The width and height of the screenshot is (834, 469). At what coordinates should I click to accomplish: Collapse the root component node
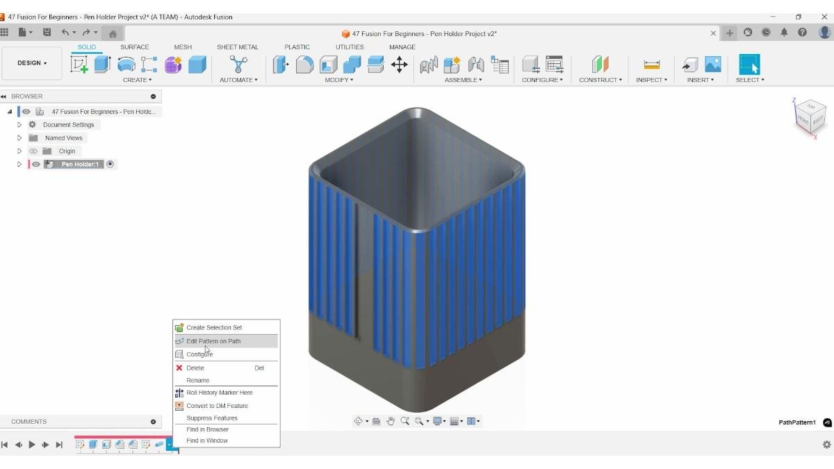[10, 111]
